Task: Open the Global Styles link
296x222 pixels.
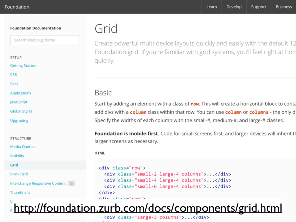Action: (x=21, y=111)
